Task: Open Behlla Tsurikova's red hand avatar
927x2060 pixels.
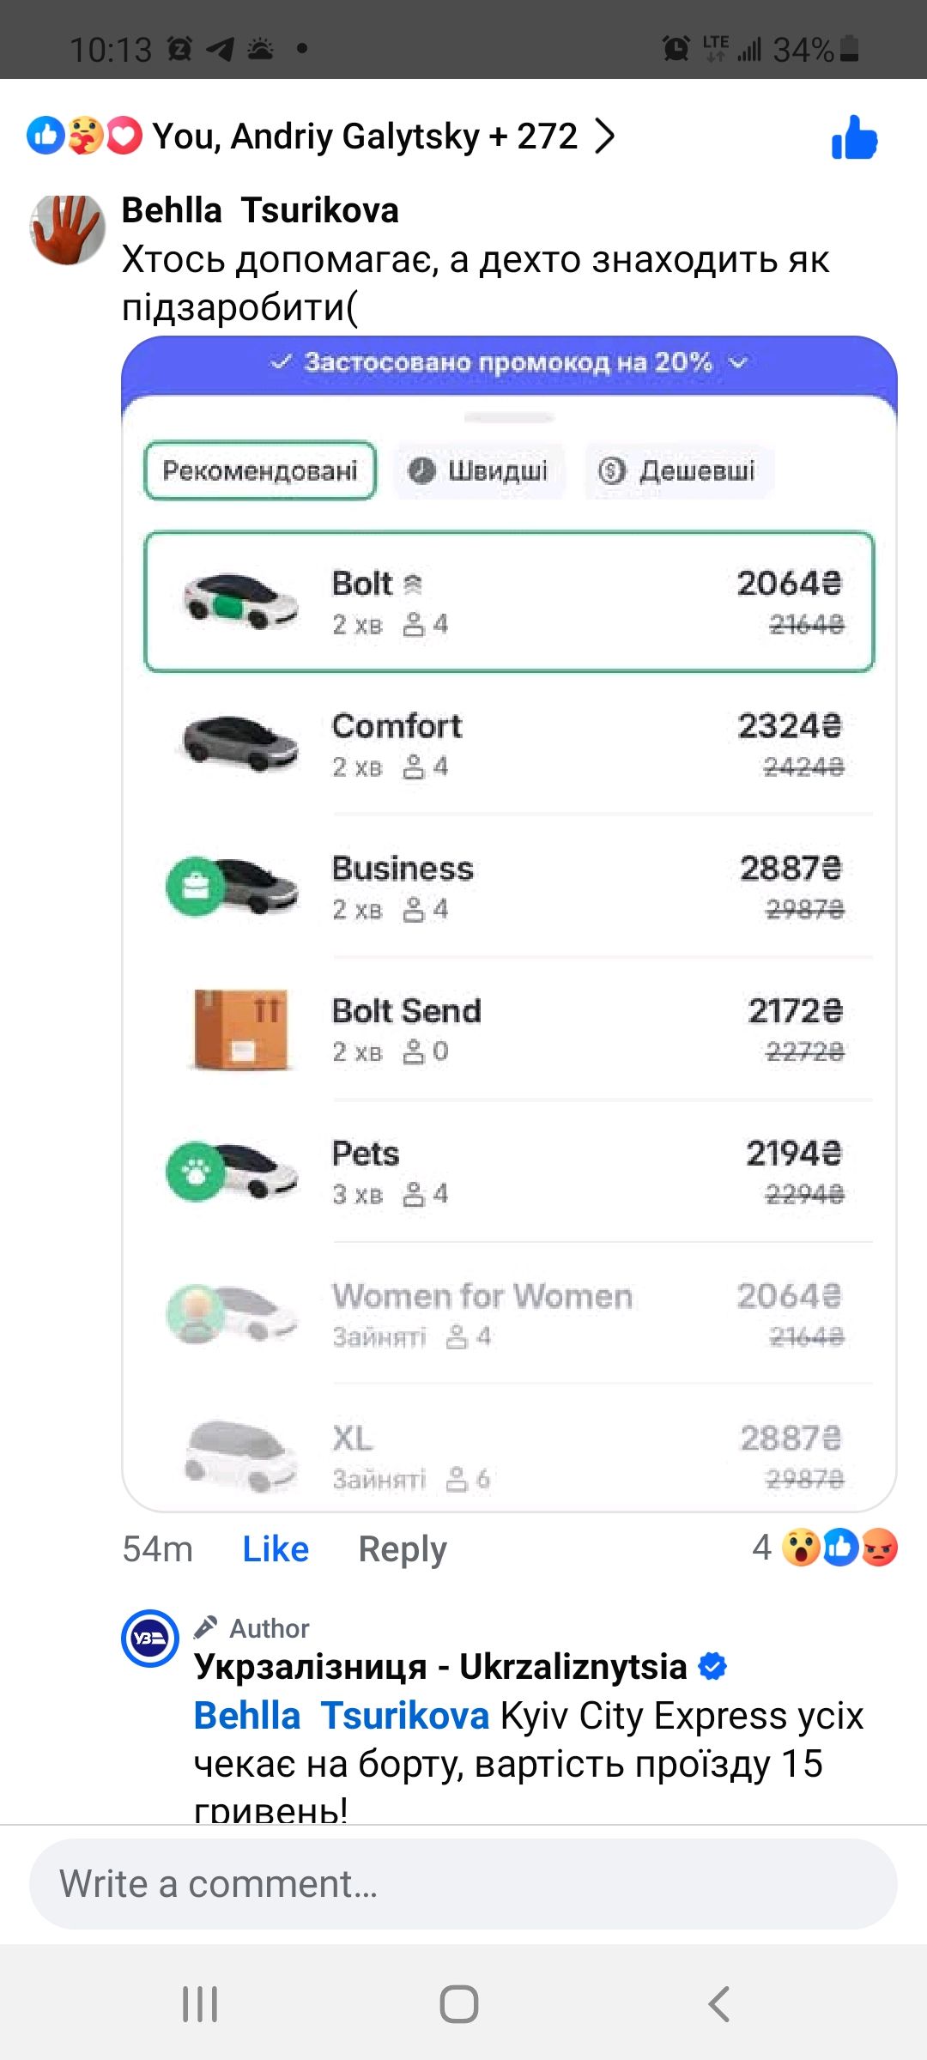Action: point(67,228)
